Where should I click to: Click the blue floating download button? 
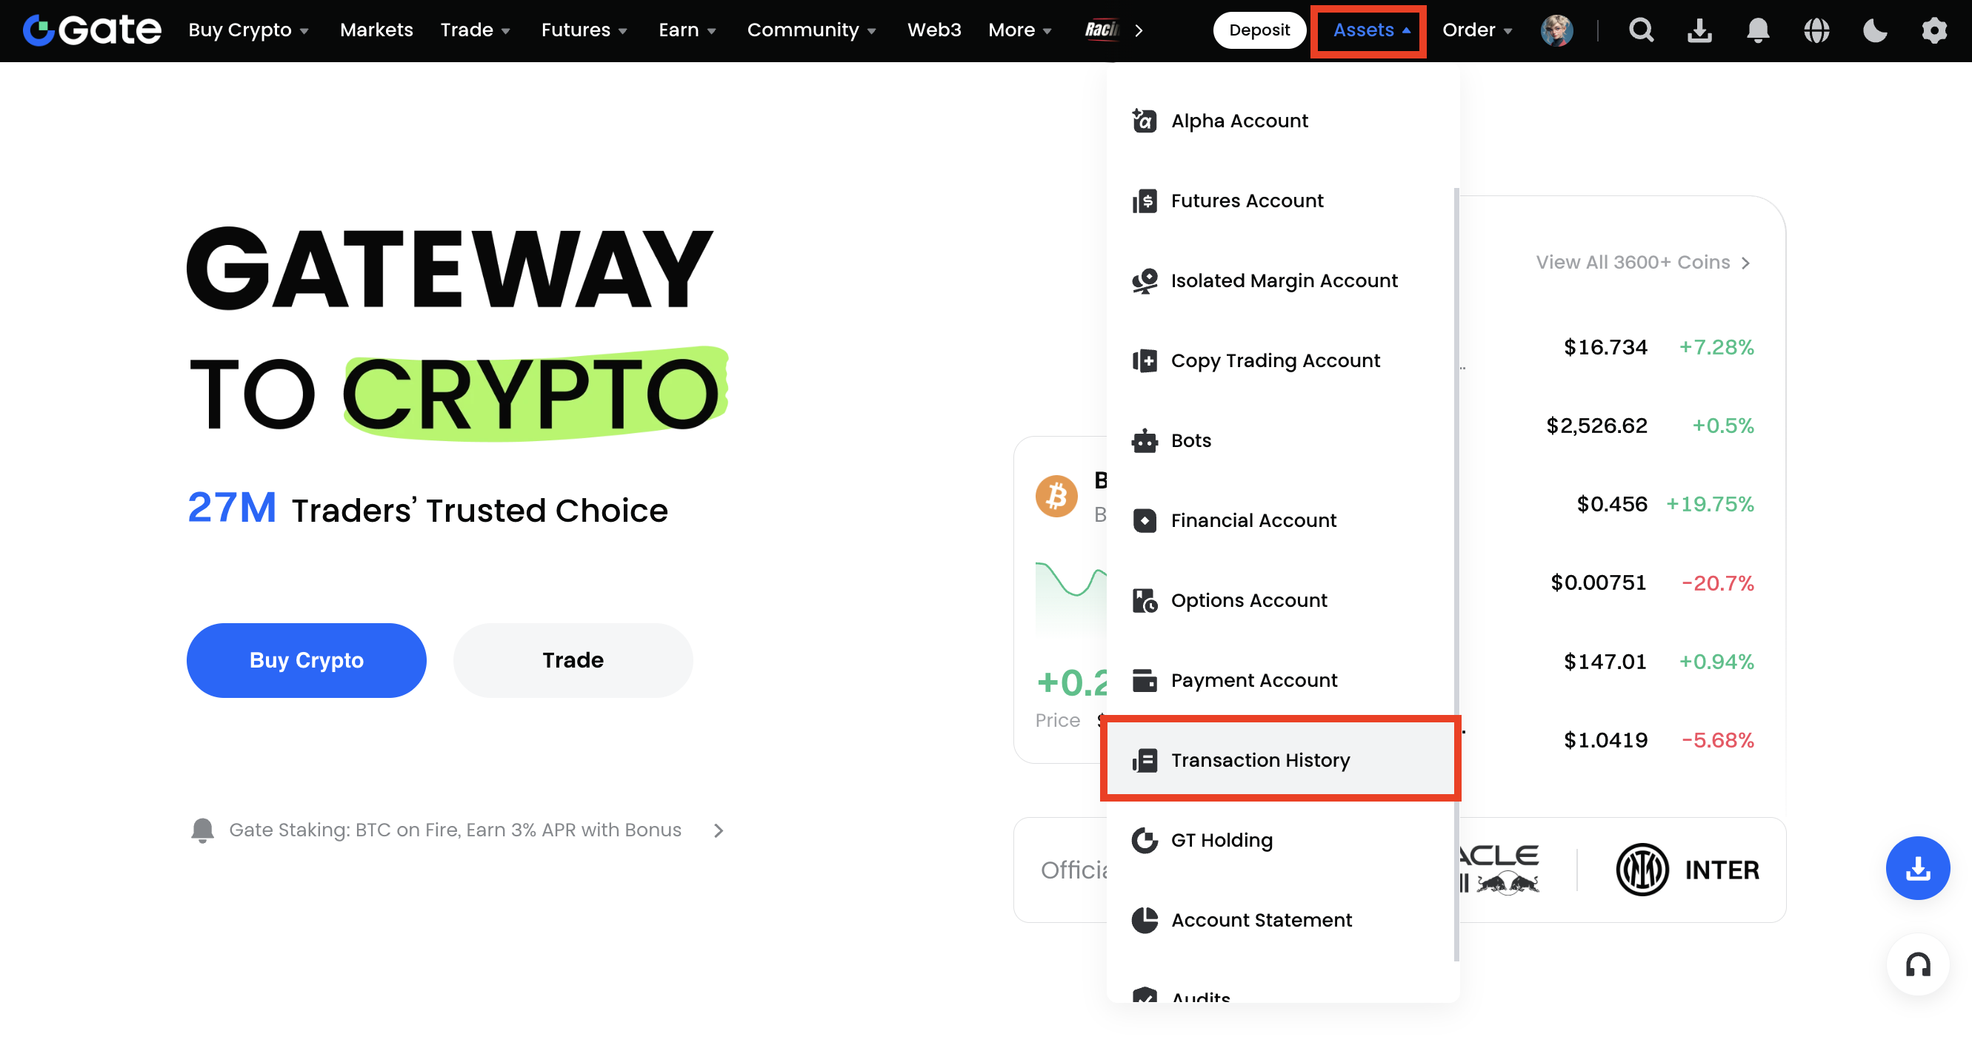click(1918, 868)
